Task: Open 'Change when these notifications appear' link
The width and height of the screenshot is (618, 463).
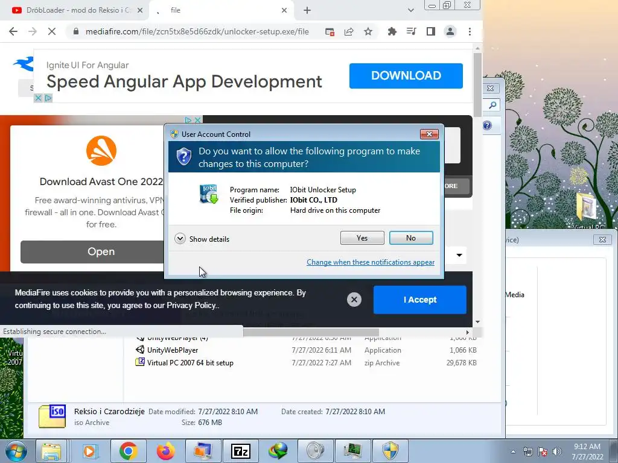Action: click(371, 262)
